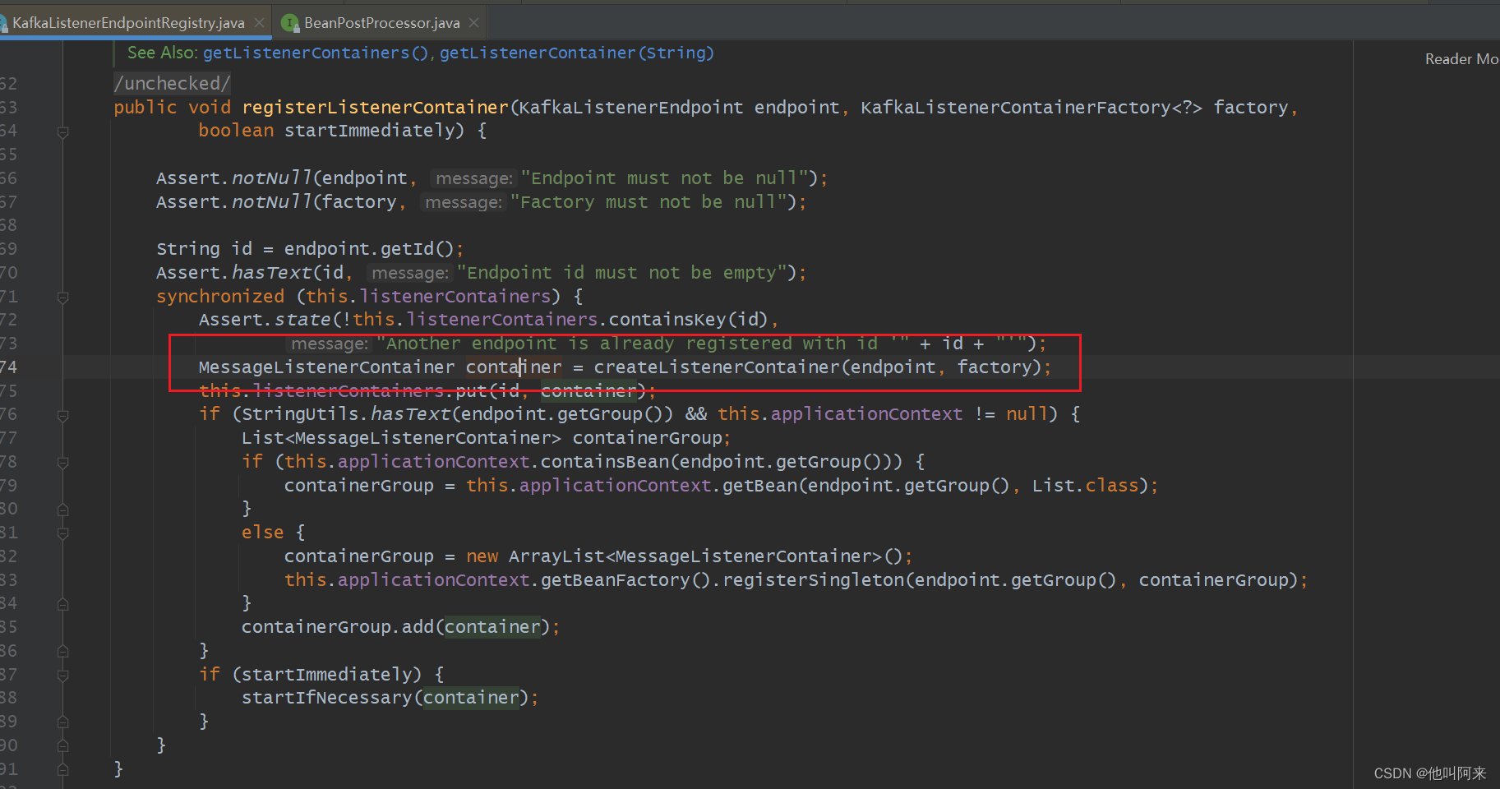Click the 'put(id, container)' call

[552, 391]
